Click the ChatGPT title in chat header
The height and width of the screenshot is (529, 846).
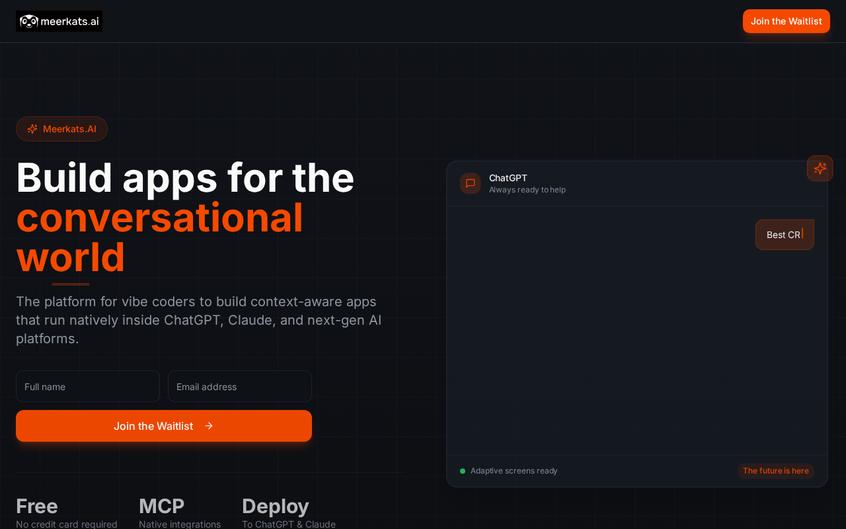pos(508,178)
